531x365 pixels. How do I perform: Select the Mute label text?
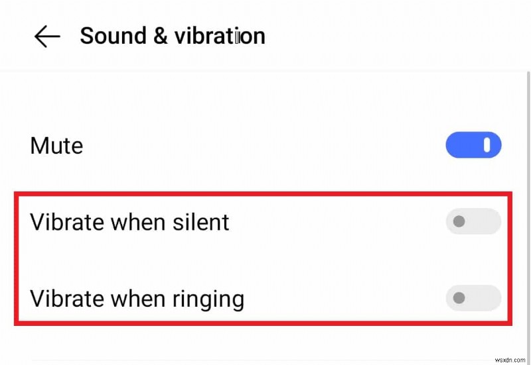(x=57, y=146)
